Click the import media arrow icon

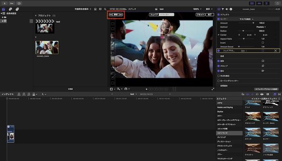5,3
